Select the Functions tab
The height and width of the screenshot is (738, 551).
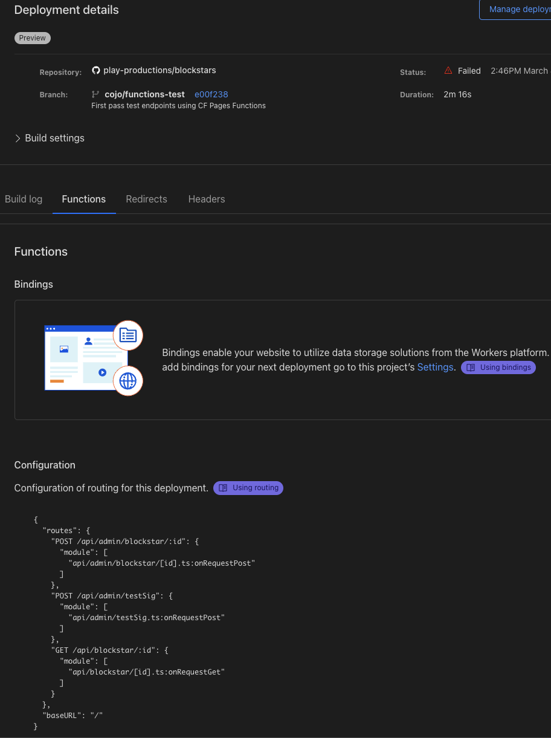(x=83, y=199)
